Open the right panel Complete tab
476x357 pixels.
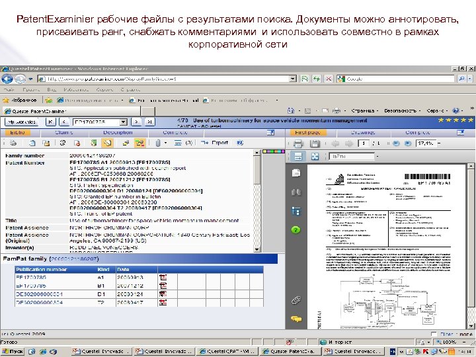418,133
